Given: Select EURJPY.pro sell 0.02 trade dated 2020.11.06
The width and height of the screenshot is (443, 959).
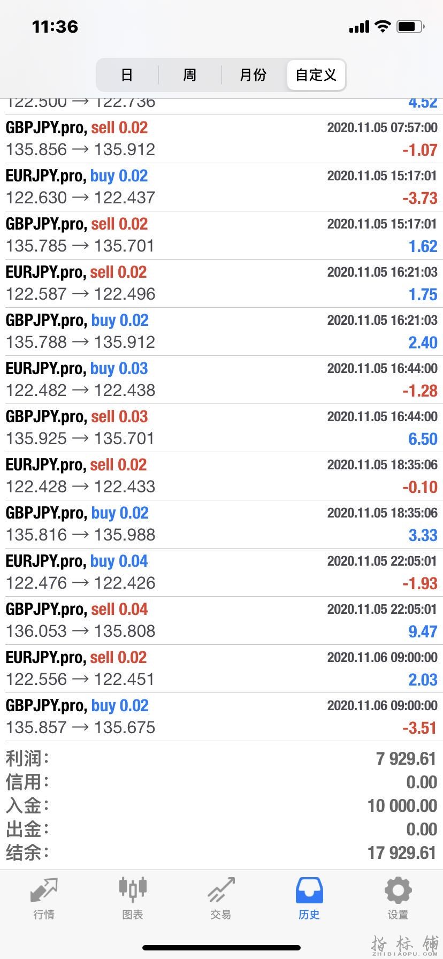Looking at the screenshot, I should pos(222,669).
